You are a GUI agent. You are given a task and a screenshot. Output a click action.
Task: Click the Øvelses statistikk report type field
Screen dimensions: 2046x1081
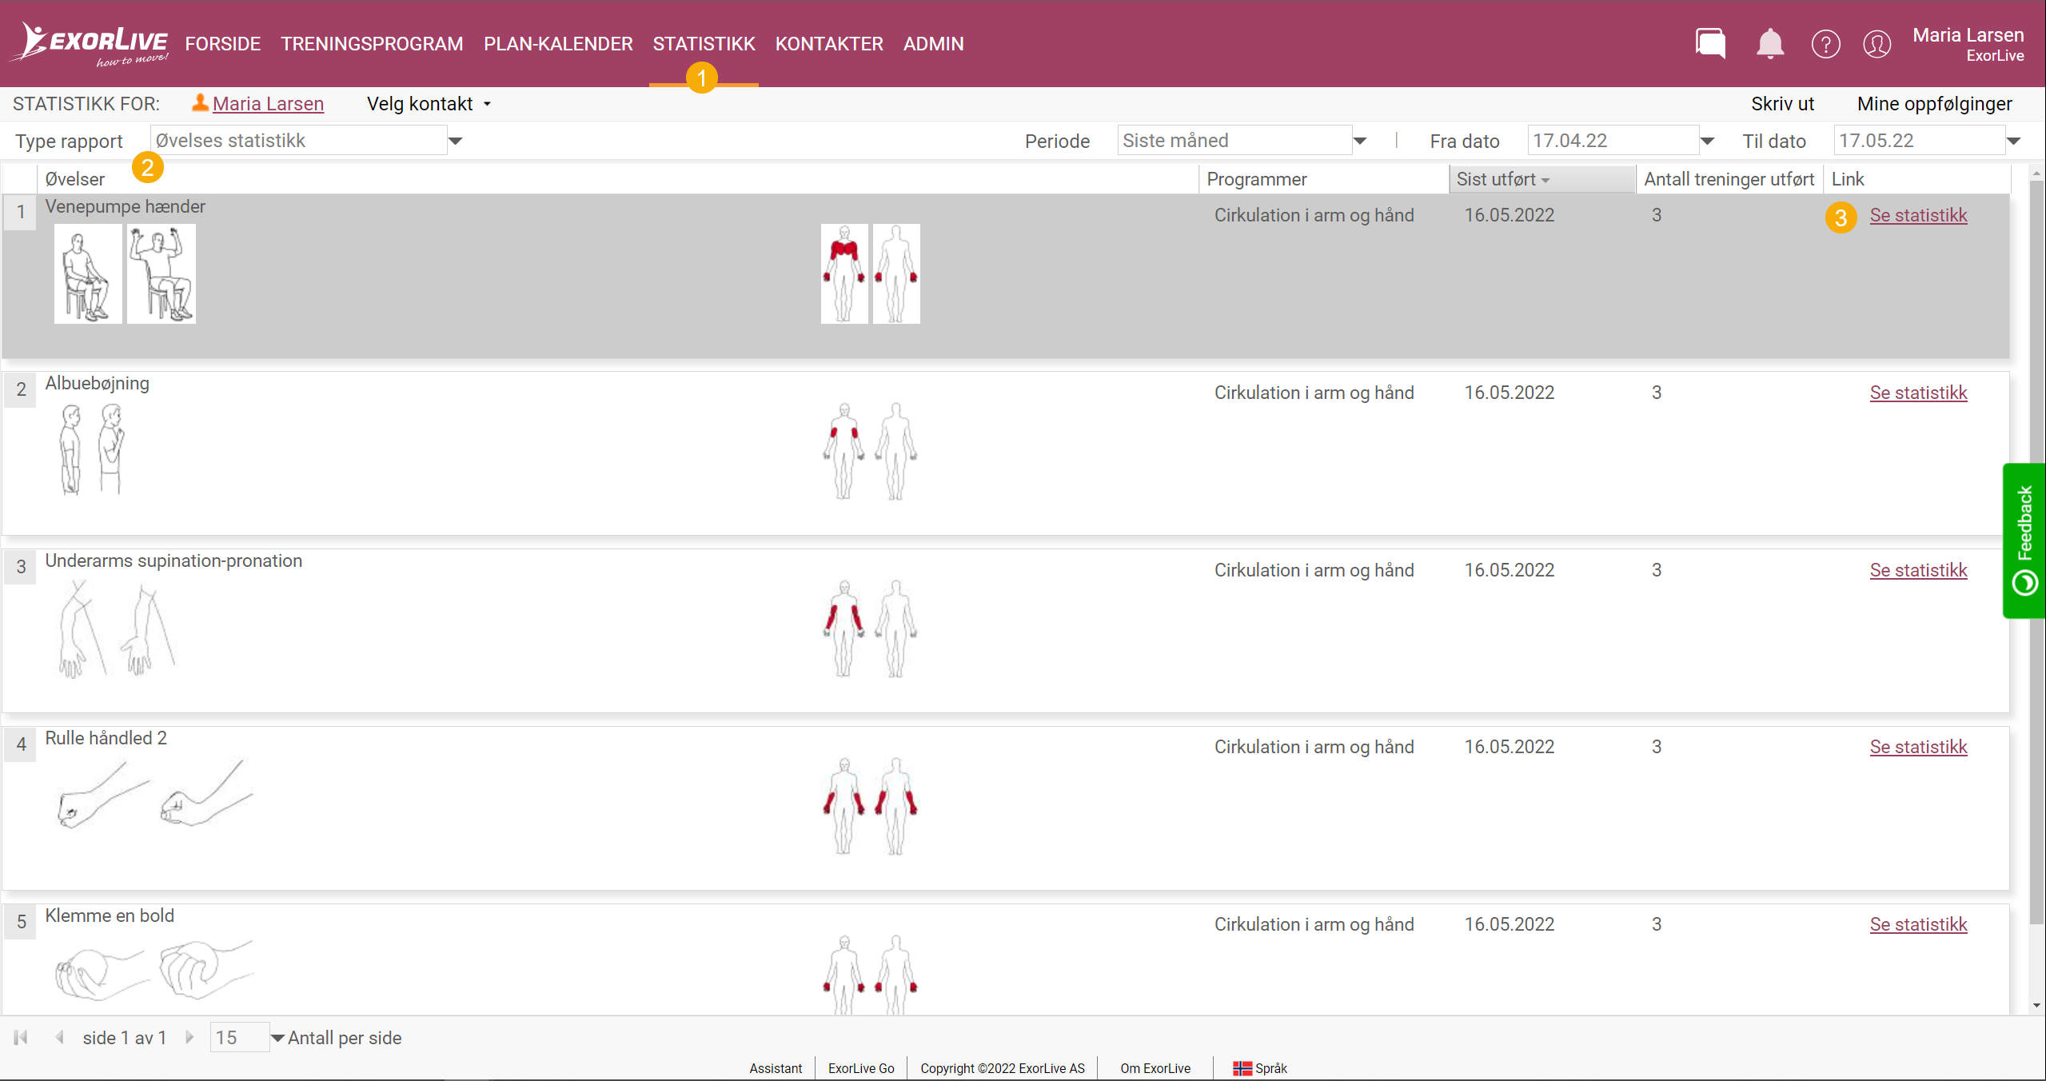[298, 141]
